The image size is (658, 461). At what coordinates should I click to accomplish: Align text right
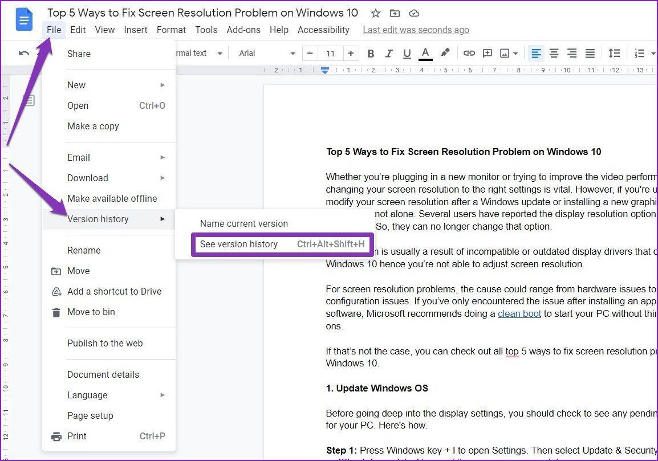(572, 53)
